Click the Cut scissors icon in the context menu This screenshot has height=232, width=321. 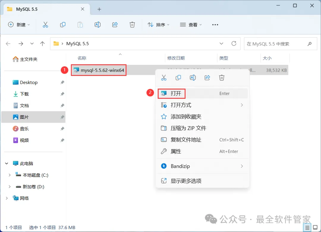(164, 78)
